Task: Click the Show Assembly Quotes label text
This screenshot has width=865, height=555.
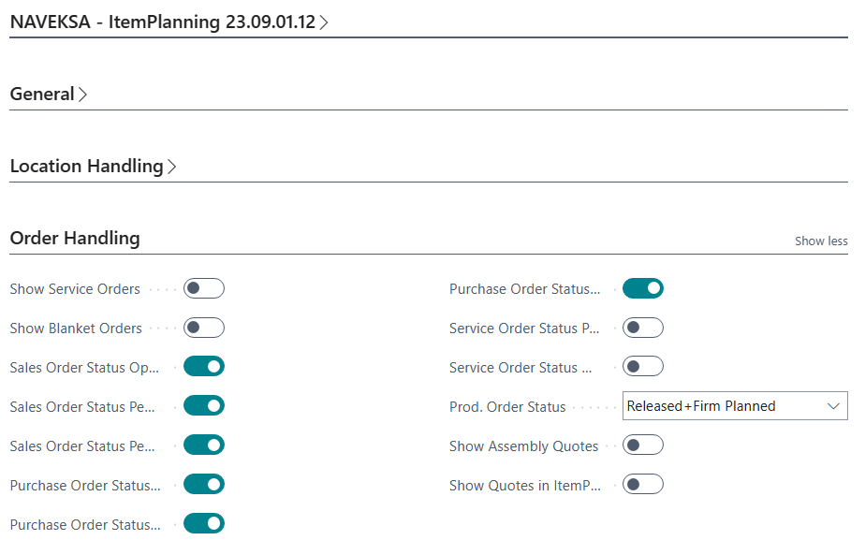Action: tap(523, 446)
